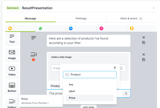Remove the text message block
The width and height of the screenshot is (160, 108).
pos(144,37)
